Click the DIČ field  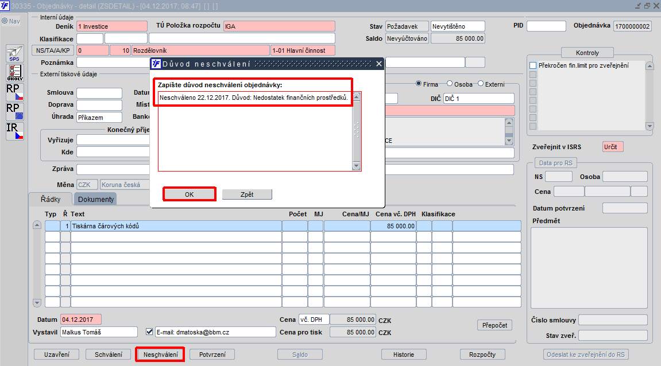tap(479, 98)
